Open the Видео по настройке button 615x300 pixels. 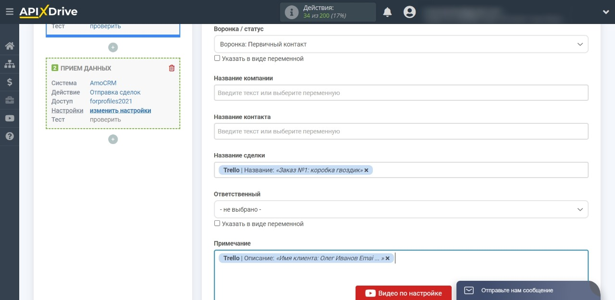pyautogui.click(x=404, y=293)
